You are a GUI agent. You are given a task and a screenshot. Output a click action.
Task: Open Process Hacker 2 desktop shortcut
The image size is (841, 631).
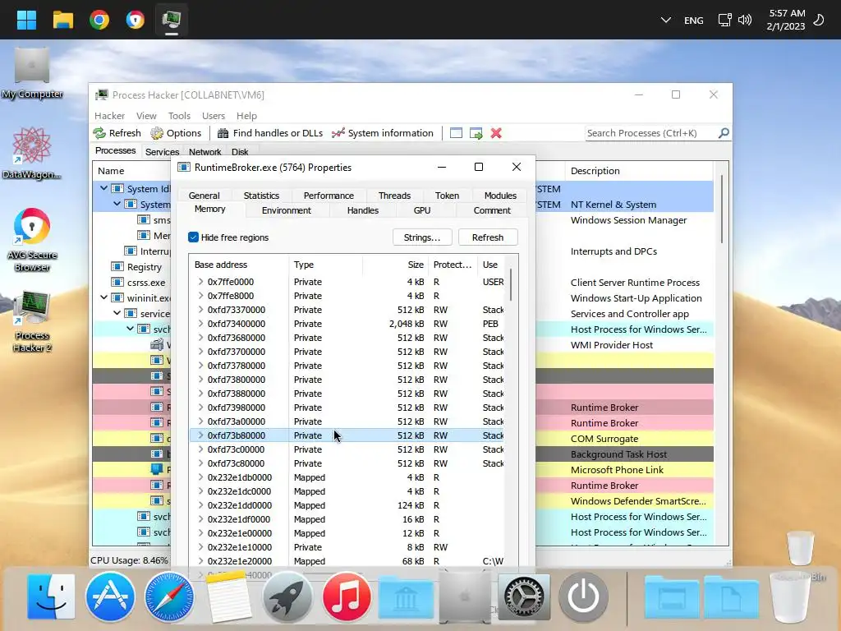pos(32,321)
